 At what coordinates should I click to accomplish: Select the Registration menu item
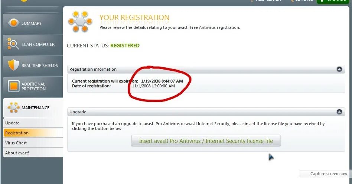[17, 133]
